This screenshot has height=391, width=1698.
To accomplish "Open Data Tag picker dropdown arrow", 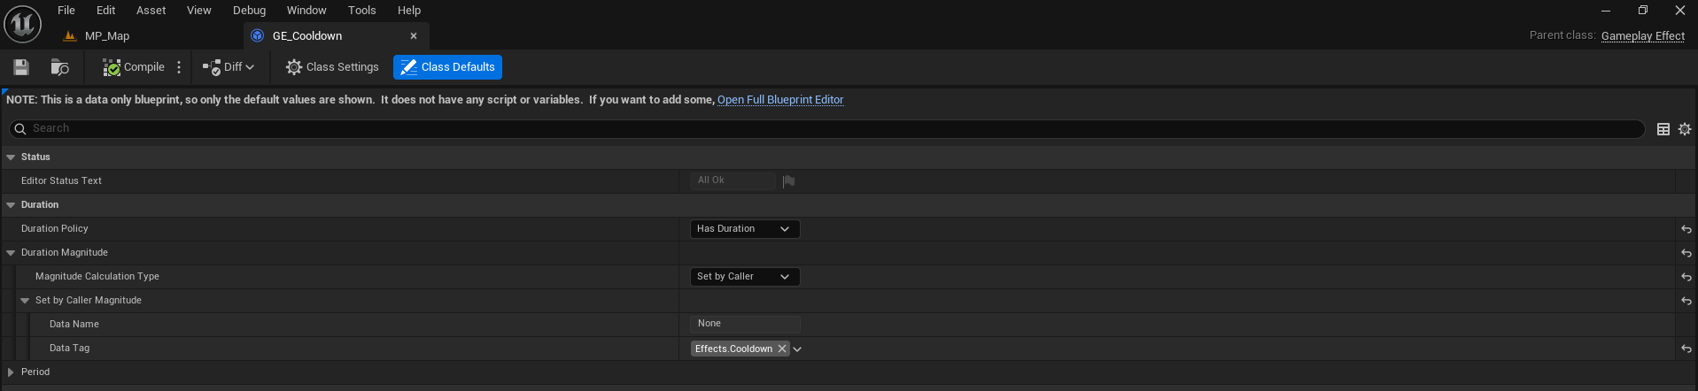I will point(797,349).
